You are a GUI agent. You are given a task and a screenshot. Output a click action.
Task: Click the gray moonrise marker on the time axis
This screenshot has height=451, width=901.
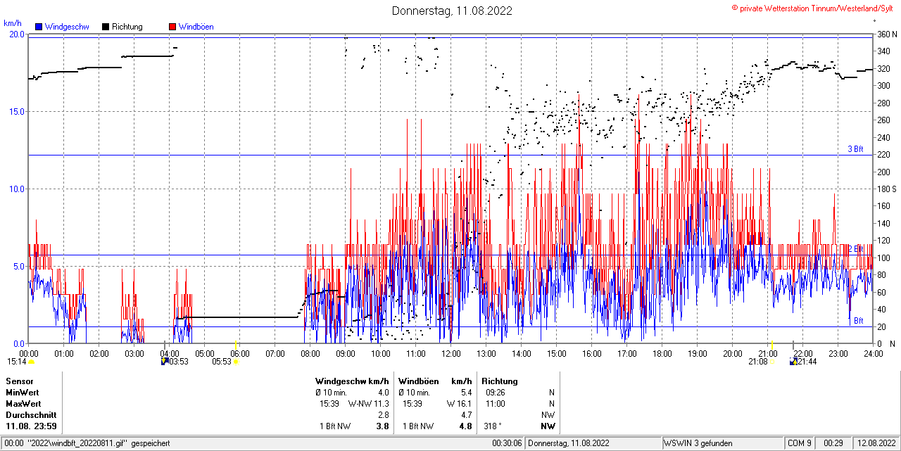(793, 343)
